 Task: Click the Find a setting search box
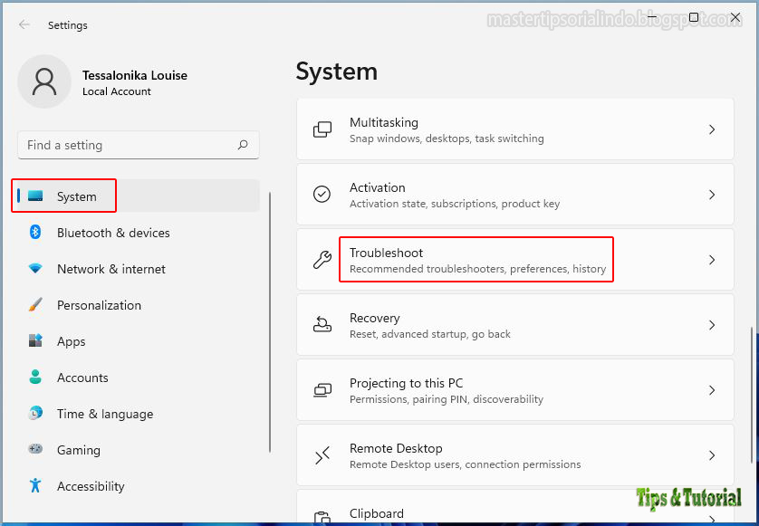[138, 145]
